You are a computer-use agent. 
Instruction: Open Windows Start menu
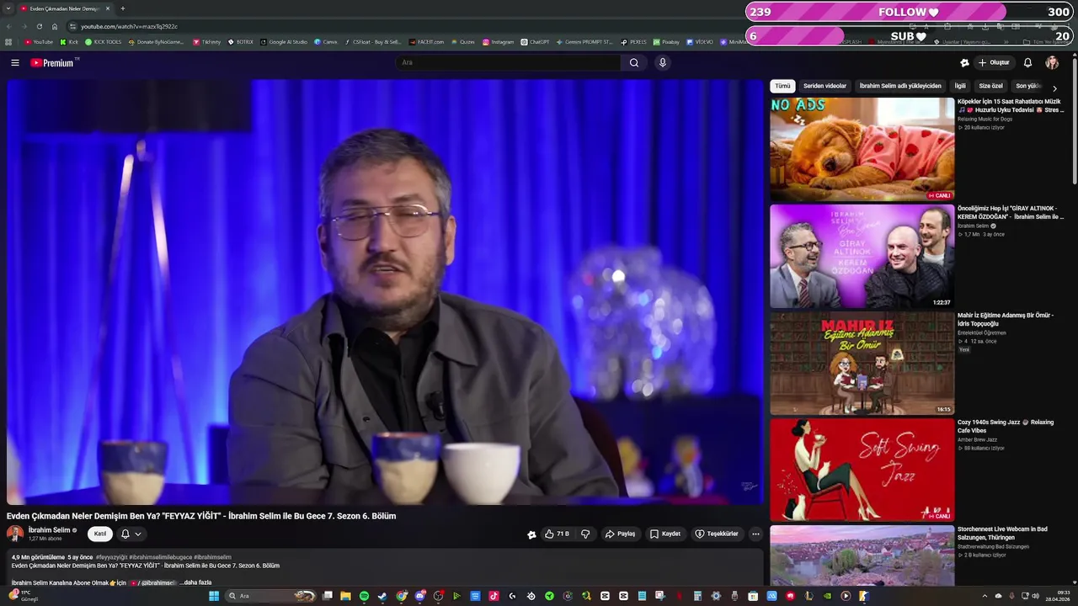click(214, 596)
